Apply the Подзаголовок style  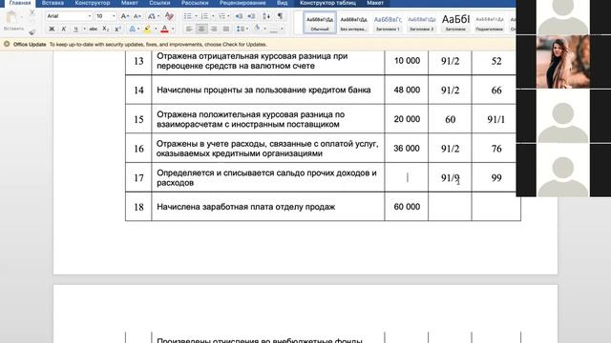[490, 23]
